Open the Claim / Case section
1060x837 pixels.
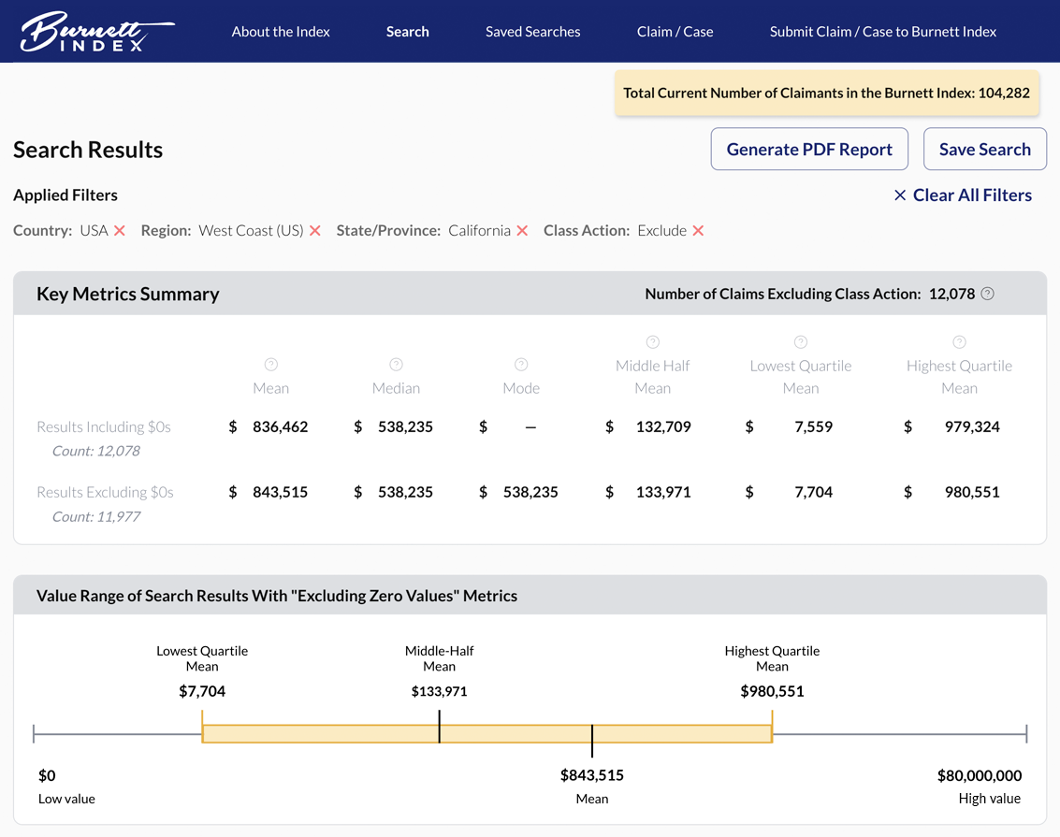pyautogui.click(x=675, y=31)
